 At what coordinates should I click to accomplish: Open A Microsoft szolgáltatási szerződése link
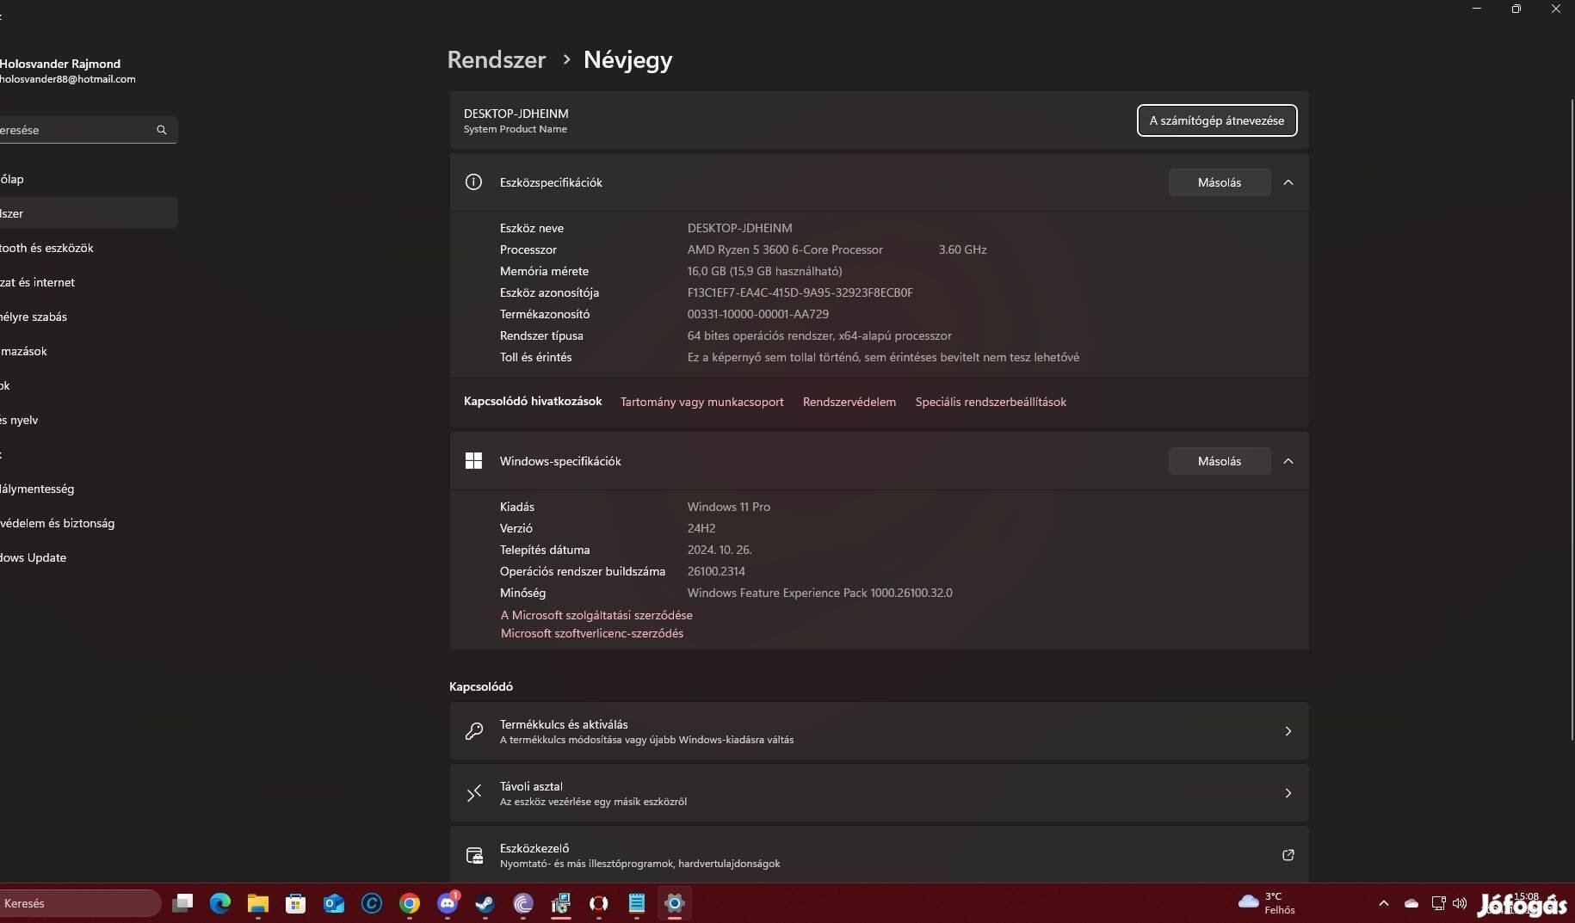click(x=596, y=615)
